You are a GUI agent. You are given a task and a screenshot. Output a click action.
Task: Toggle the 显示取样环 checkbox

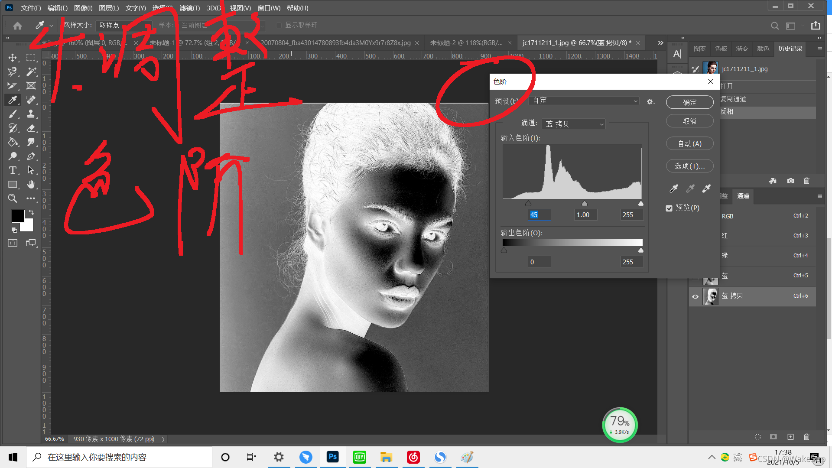[x=279, y=25]
